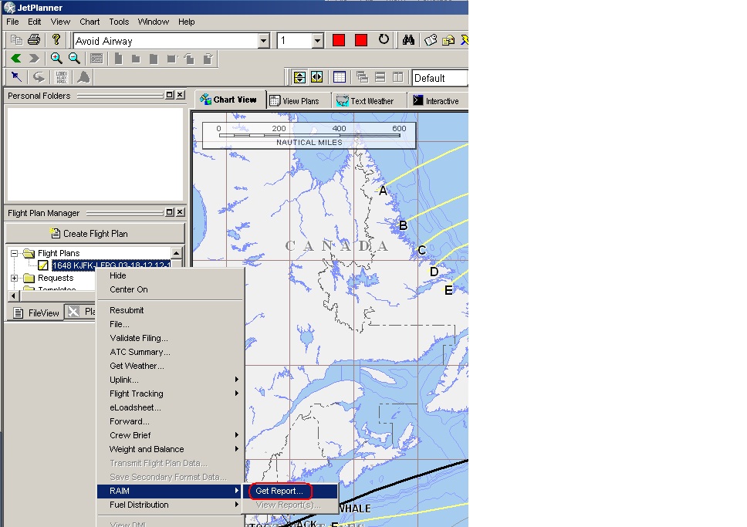Open the Avoid Airway dropdown list

click(x=263, y=41)
